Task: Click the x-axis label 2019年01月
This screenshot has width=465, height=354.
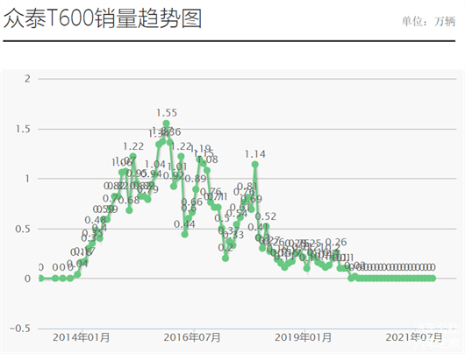Action: 303,337
